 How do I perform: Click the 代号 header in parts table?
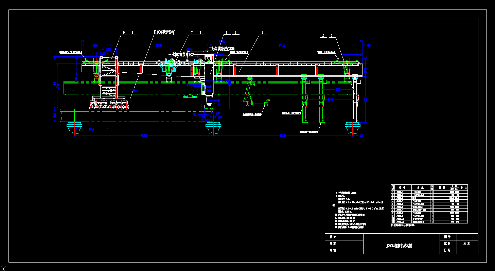coord(402,187)
